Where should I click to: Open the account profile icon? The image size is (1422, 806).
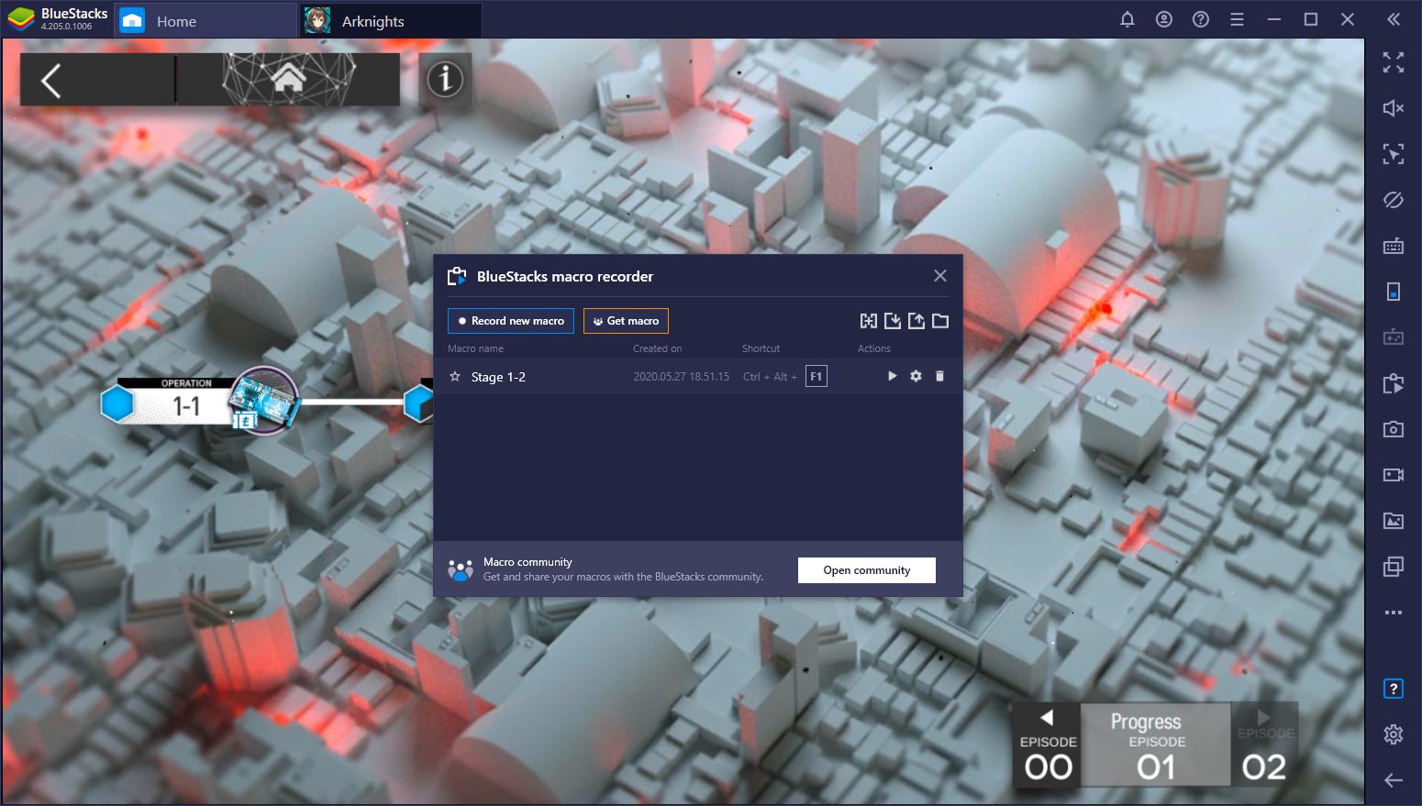point(1164,19)
